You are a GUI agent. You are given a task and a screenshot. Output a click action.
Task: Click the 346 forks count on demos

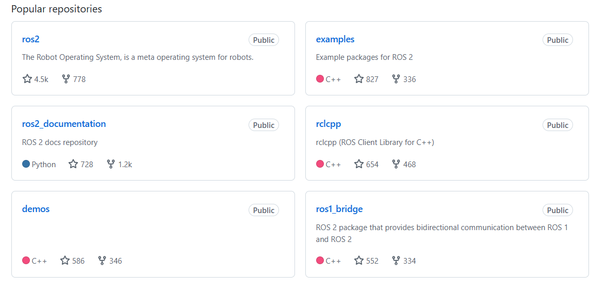click(116, 261)
